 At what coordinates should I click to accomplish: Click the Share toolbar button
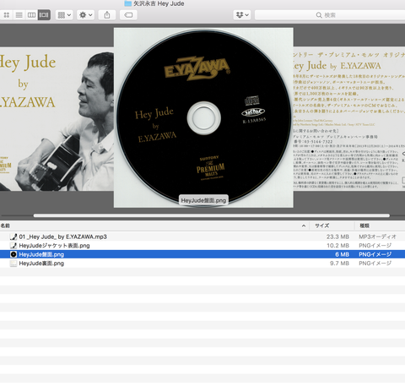click(x=107, y=15)
